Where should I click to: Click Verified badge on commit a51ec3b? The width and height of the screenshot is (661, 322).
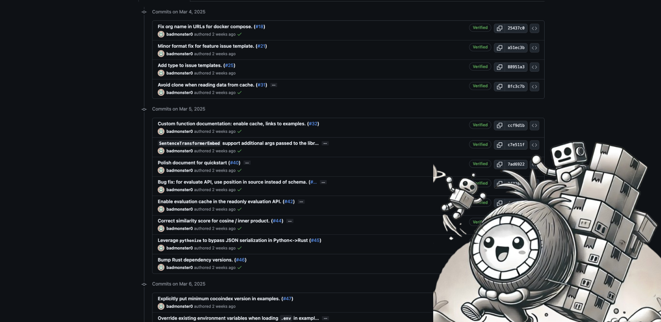480,47
